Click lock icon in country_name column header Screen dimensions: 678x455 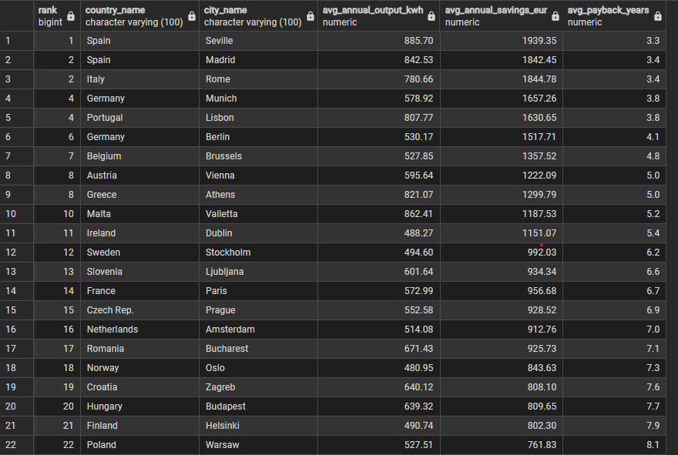click(x=192, y=16)
